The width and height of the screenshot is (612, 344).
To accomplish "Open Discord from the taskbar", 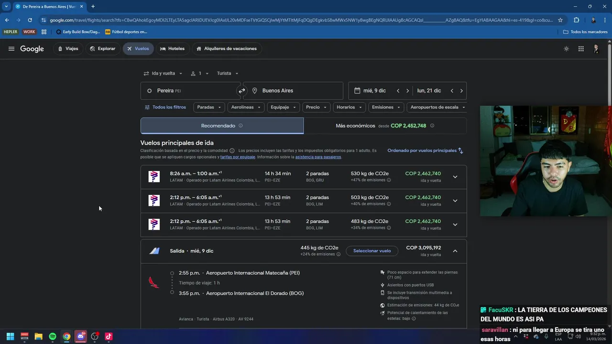I will (x=81, y=336).
